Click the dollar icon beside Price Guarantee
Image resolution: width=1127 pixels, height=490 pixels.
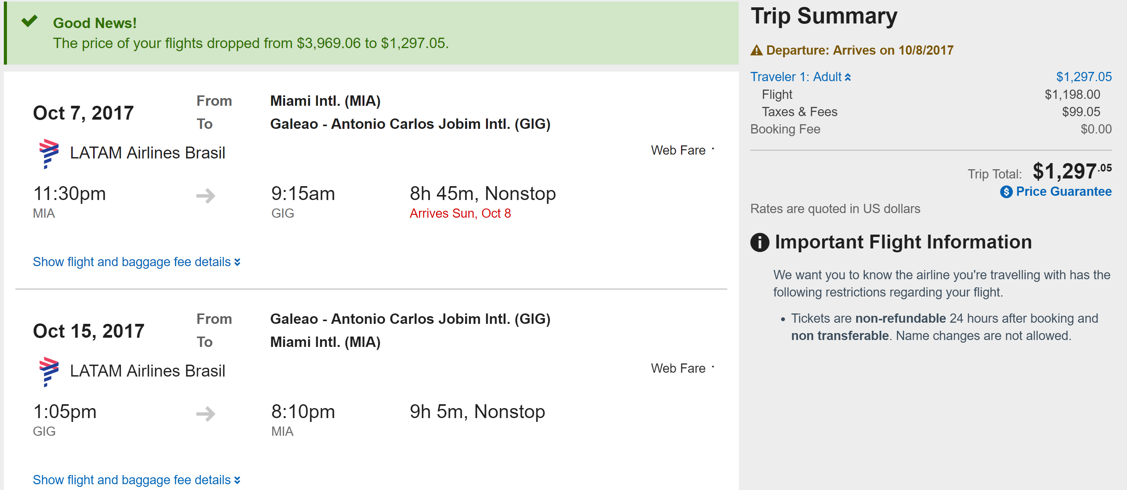(x=1006, y=192)
